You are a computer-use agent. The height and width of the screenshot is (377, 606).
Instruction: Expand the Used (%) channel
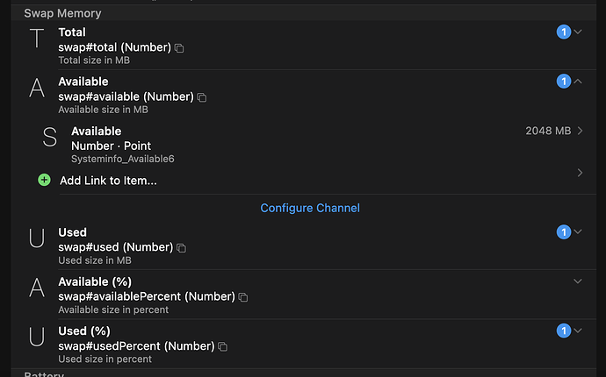578,331
